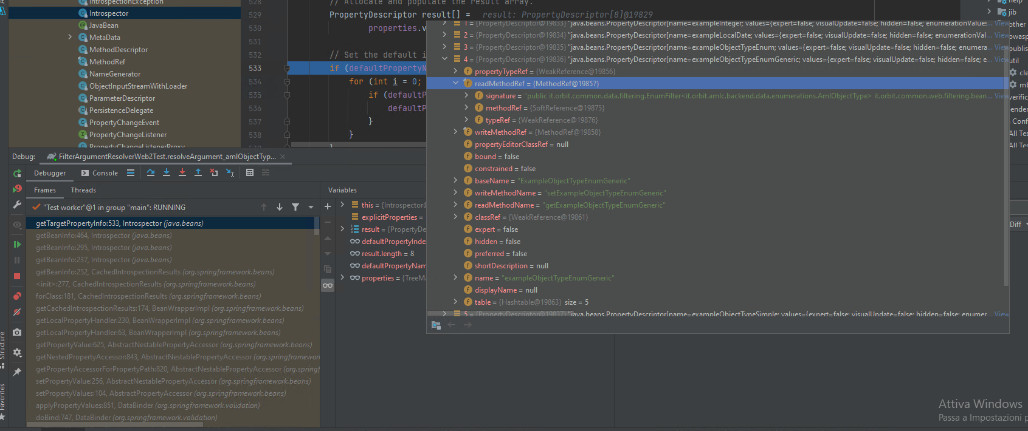This screenshot has width=1028, height=431.
Task: Click camera thread dump icon
Action: point(17,332)
